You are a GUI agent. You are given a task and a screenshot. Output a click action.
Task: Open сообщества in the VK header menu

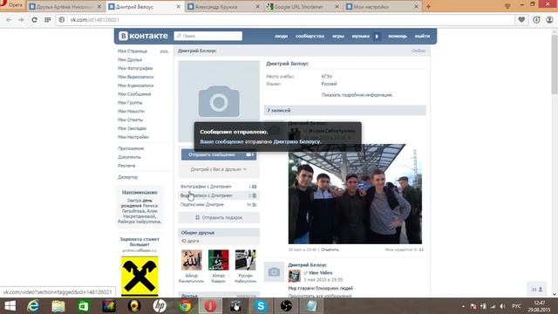click(310, 36)
